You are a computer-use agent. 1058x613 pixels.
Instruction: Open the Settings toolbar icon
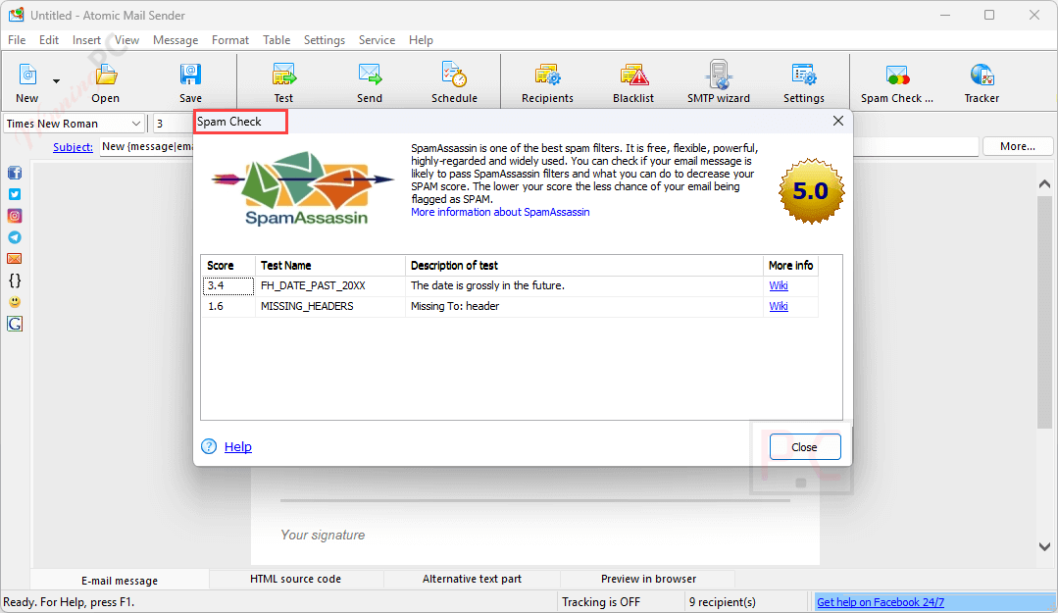point(804,75)
